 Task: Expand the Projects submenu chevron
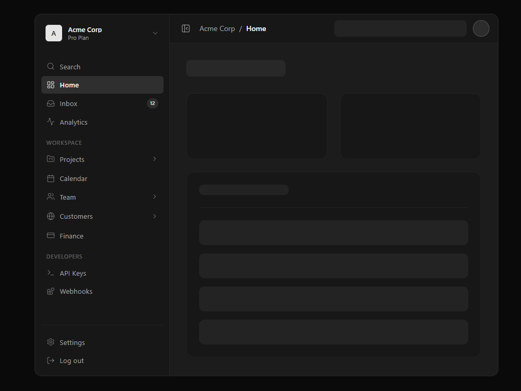pos(155,159)
